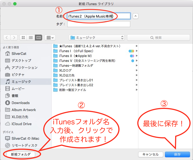Click the 名前 filename field
Viewport: 193px width, 160px height.
(99, 16)
